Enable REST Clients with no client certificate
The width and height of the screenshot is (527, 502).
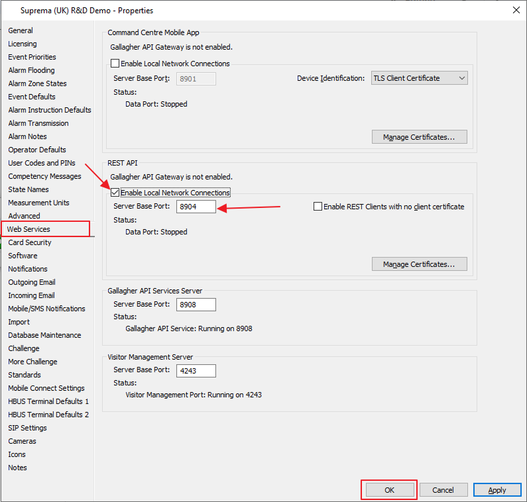(x=318, y=207)
